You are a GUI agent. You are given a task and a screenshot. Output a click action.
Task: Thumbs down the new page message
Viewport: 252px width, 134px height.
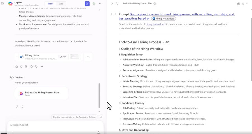[22, 107]
